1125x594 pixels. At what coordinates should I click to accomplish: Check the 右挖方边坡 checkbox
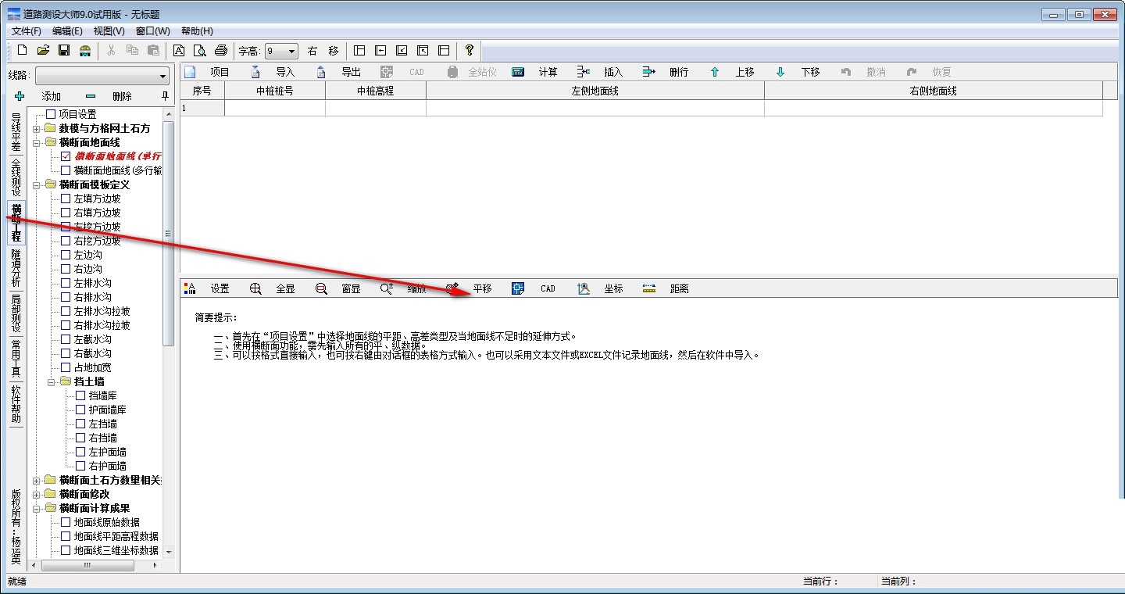(x=66, y=241)
